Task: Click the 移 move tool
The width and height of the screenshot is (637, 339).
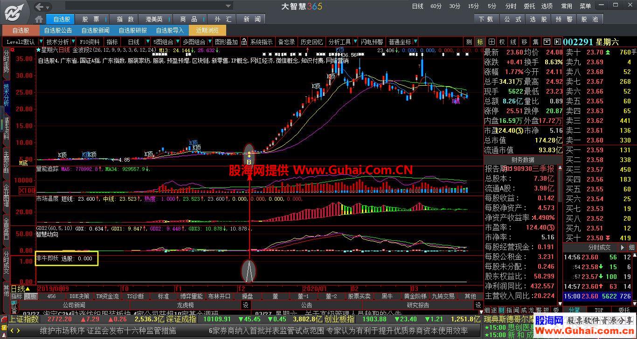Action: point(524,41)
